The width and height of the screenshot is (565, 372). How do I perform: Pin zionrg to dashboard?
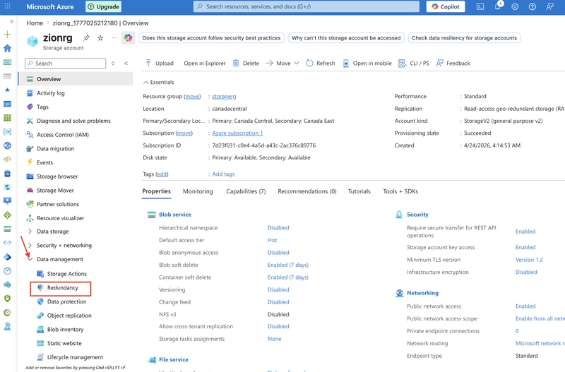tap(86, 38)
